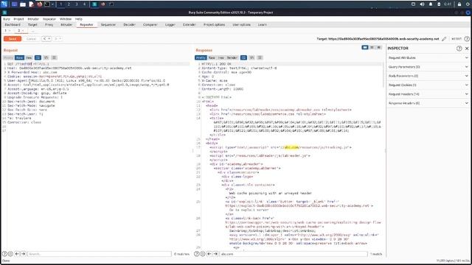Switch to the Proxy tab

49,24
